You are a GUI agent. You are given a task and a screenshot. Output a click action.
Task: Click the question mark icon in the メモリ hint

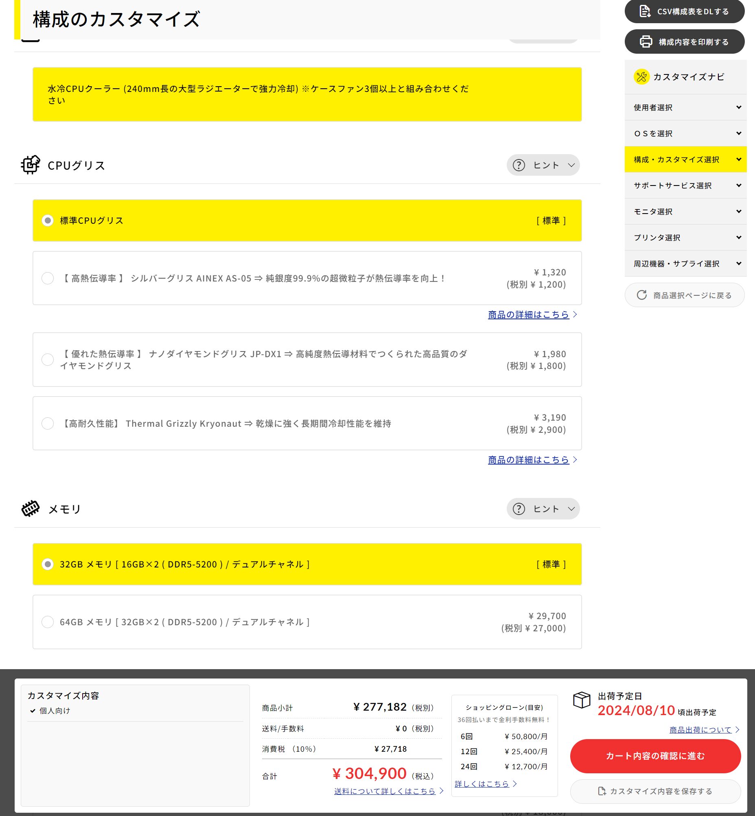click(519, 509)
